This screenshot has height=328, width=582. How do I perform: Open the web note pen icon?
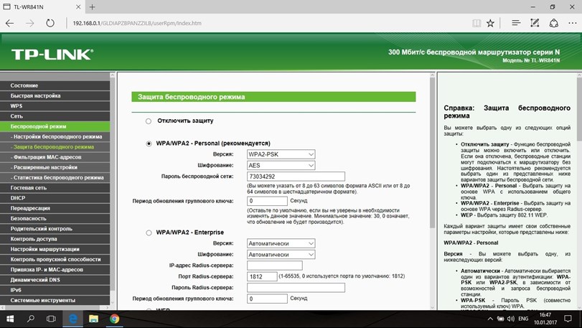[x=535, y=23]
